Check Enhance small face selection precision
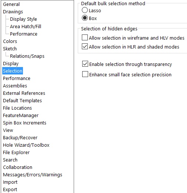The image size is (187, 193). point(85,74)
